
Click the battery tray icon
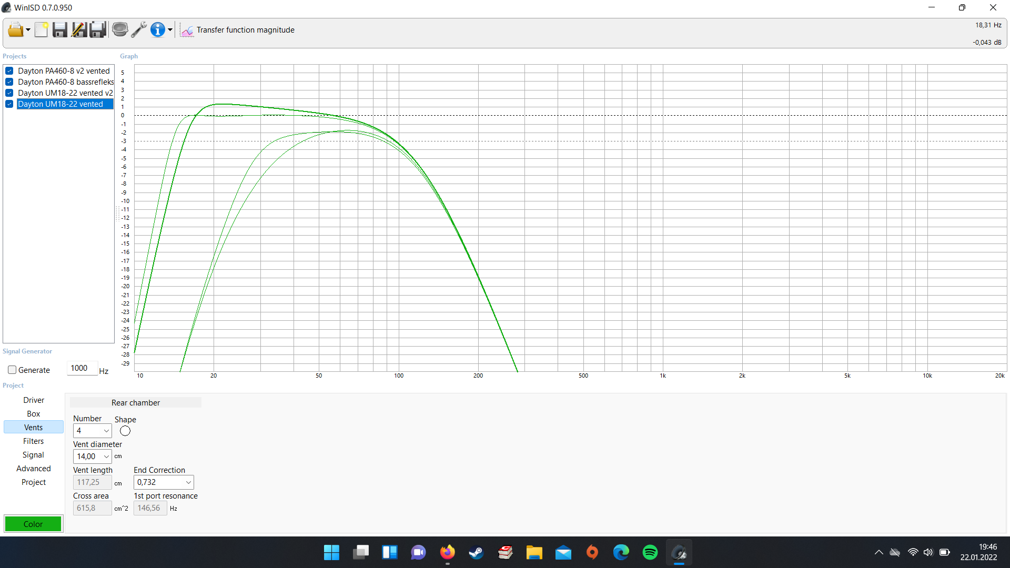tap(944, 552)
